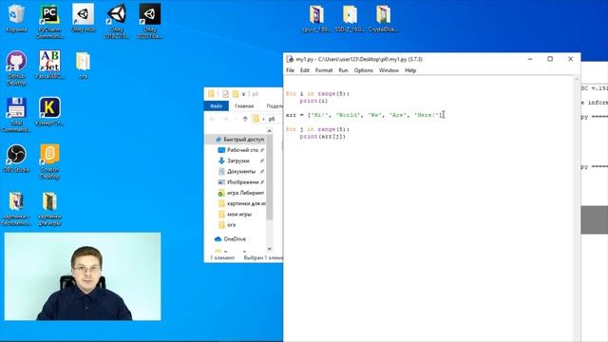Click the 'for j in range(5):' code line
The height and width of the screenshot is (342, 608).
[x=317, y=129]
